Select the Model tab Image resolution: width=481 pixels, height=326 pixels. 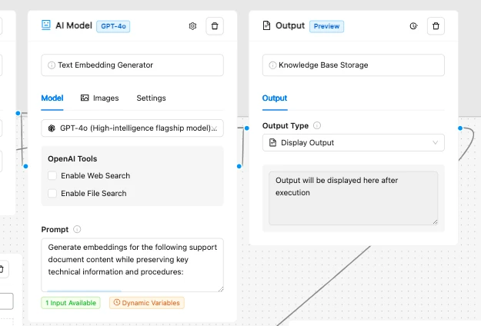coord(52,98)
